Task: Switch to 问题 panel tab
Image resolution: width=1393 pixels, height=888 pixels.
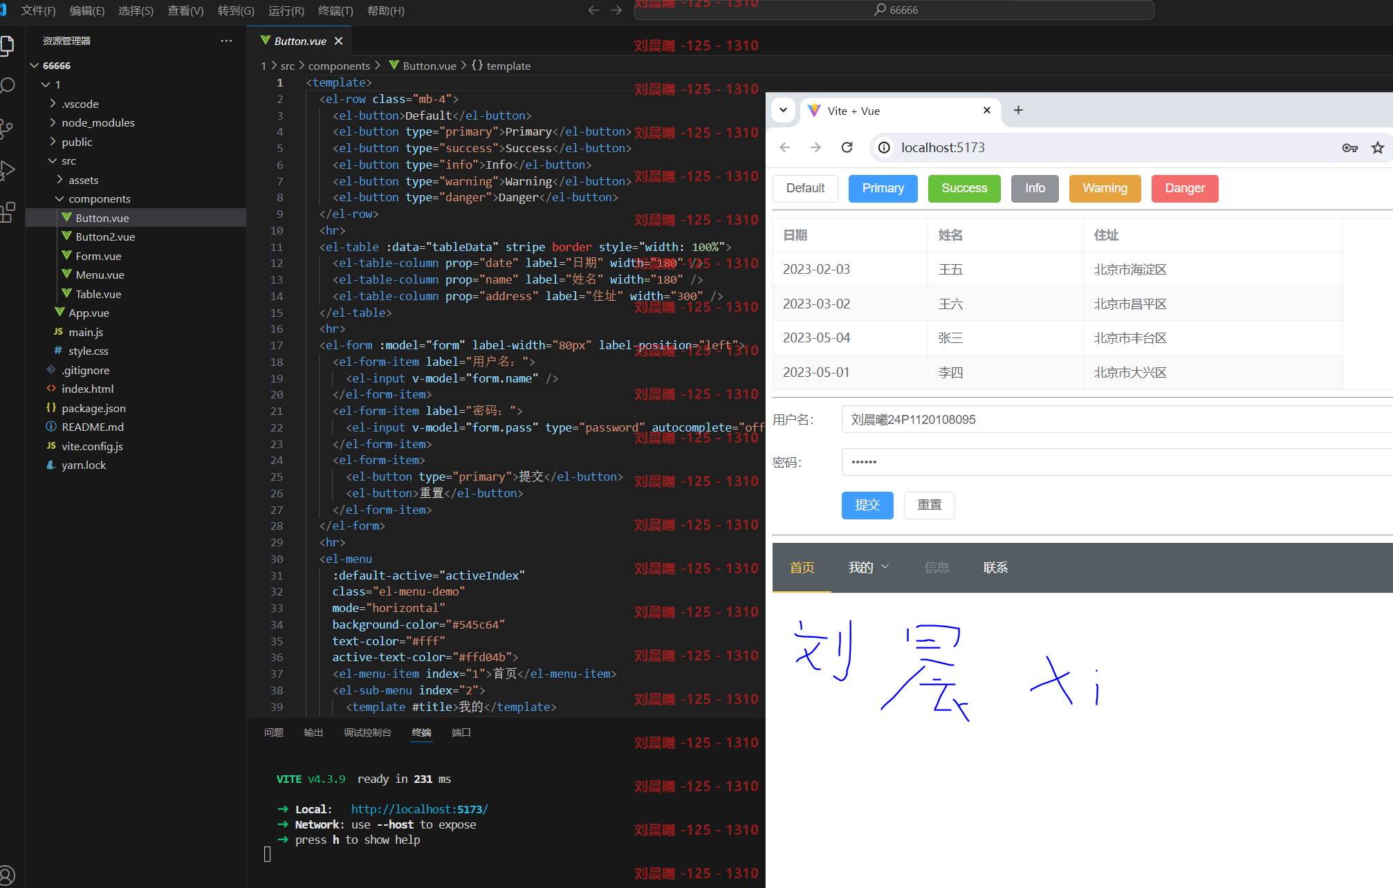Action: pos(273,732)
